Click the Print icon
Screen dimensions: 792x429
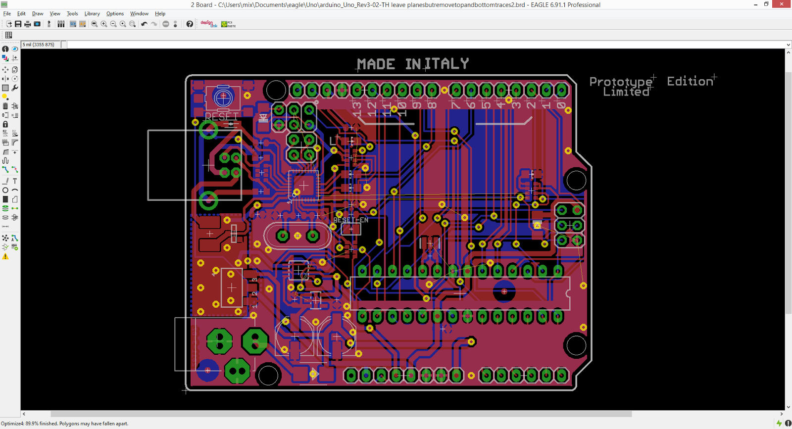click(28, 24)
